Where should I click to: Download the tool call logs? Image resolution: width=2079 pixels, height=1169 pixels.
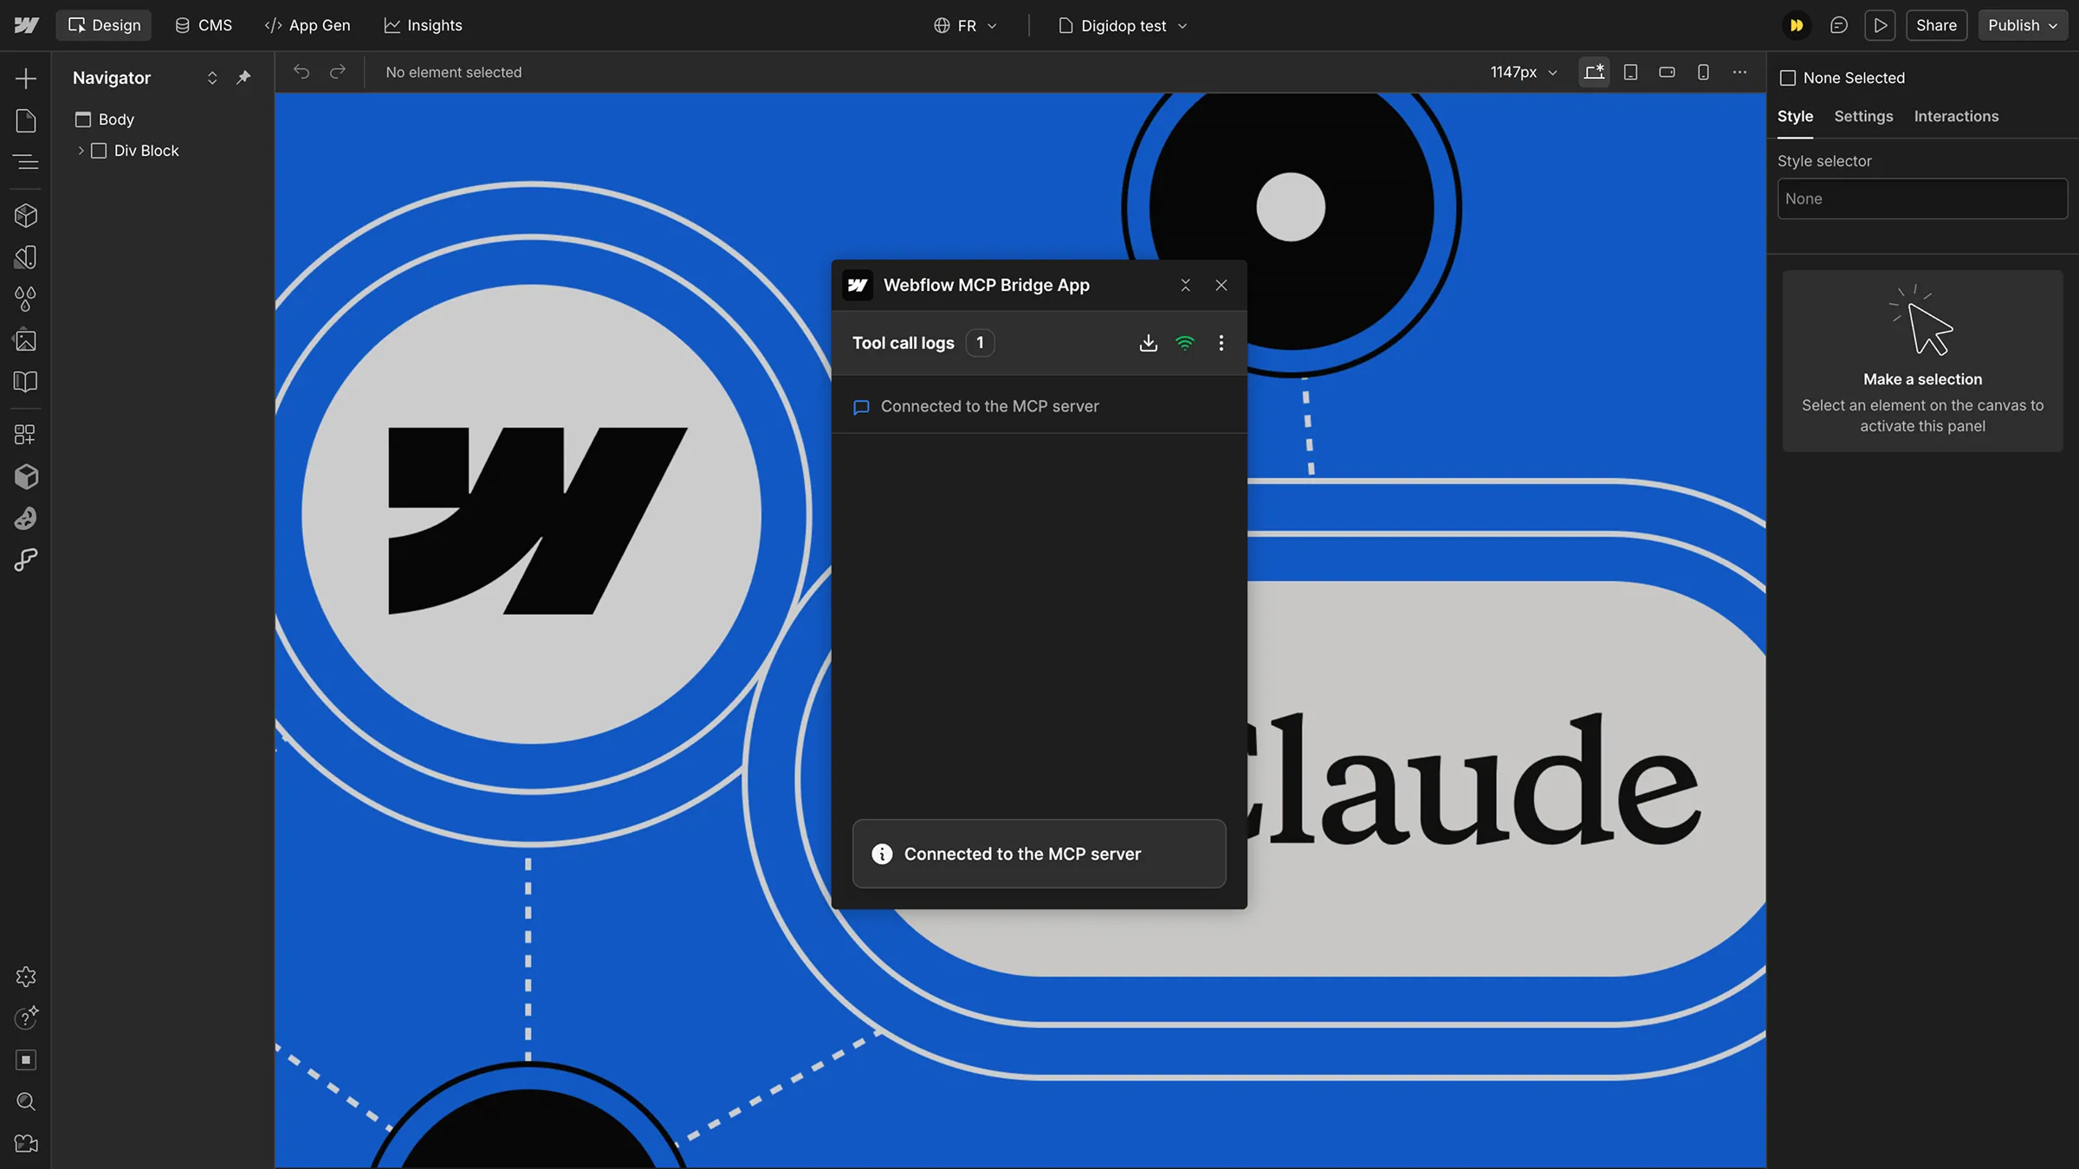[1149, 343]
